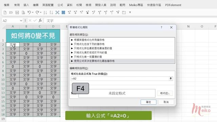Click the Undo arrow icon

pos(29,13)
